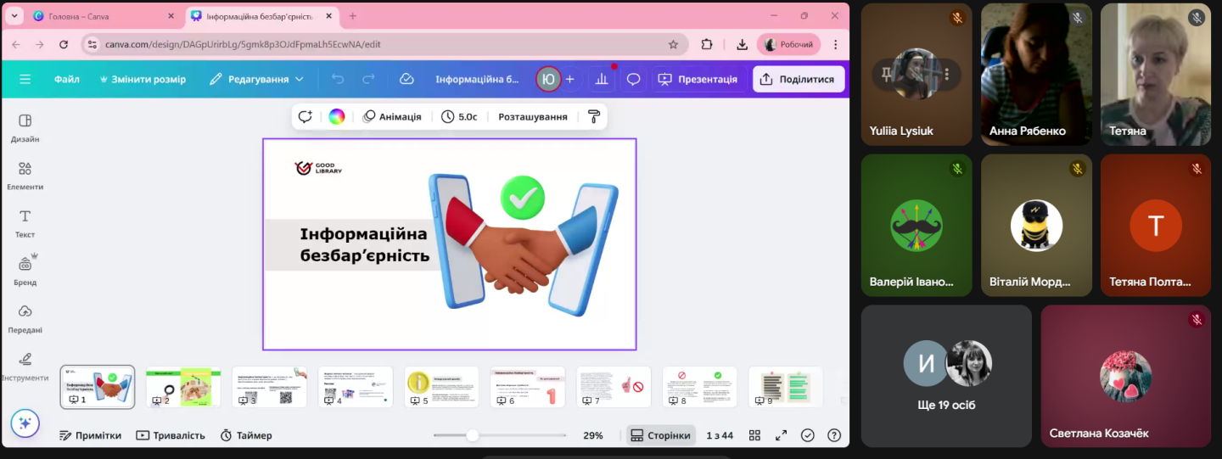
Task: Bookmark this page with star icon
Action: tap(673, 44)
